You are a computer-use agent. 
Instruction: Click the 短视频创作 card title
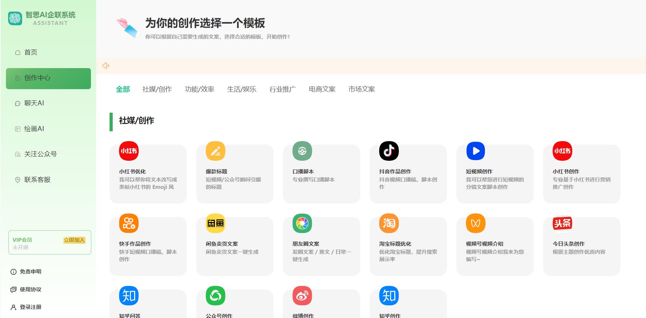point(479,172)
